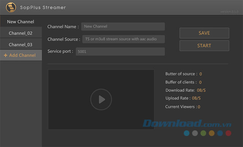Click the version number text in header

click(229, 12)
